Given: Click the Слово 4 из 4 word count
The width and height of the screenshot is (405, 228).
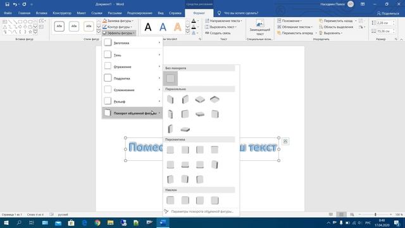Looking at the screenshot, I should [x=35, y=215].
